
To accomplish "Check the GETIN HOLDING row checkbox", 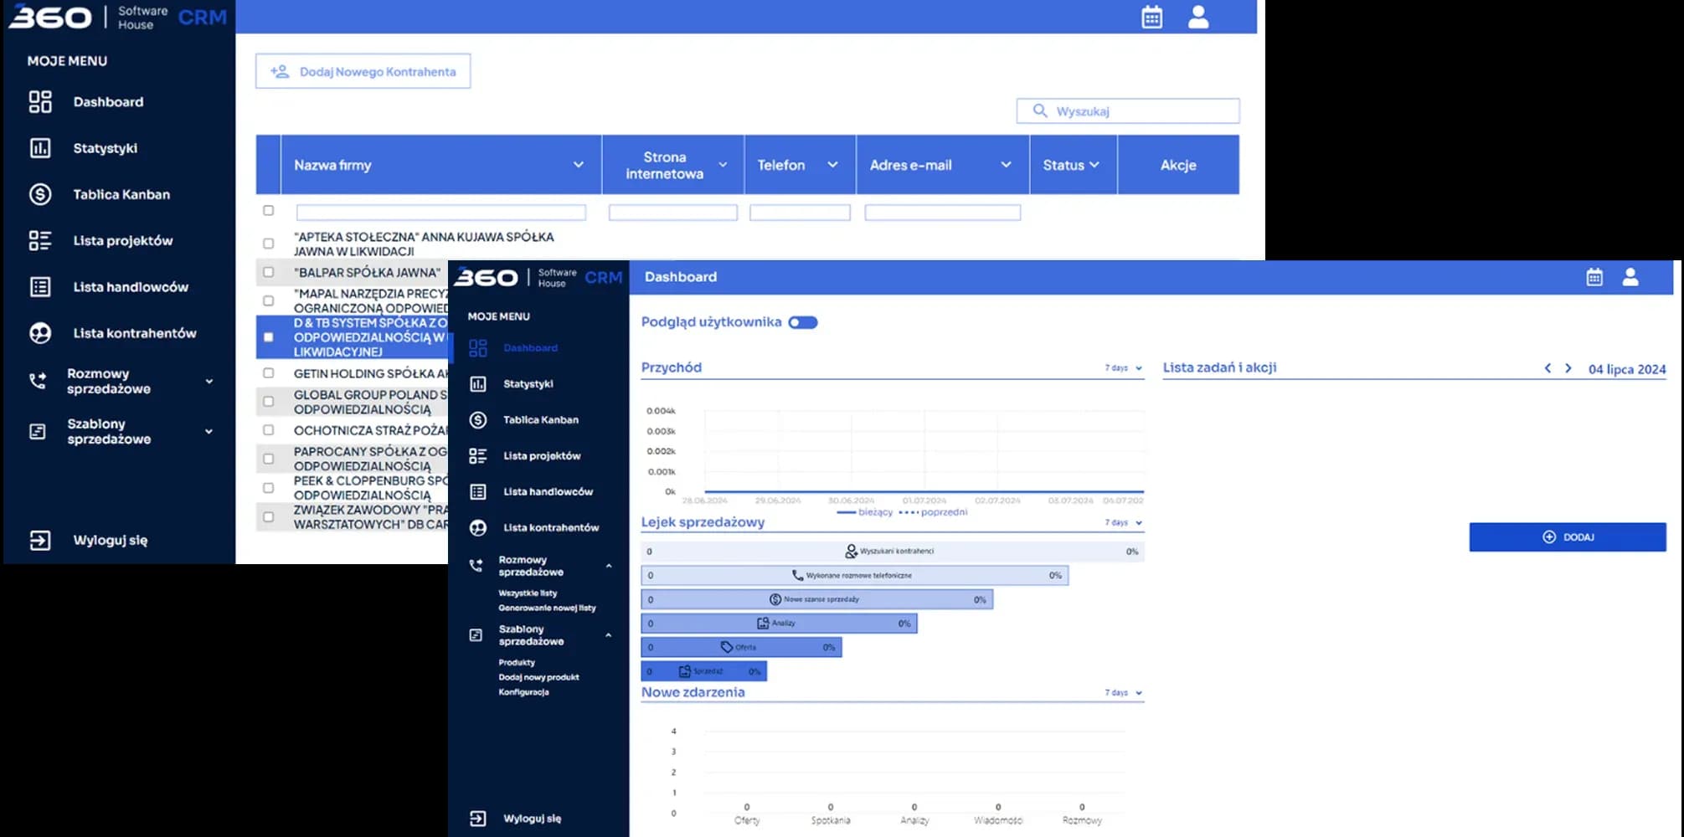I will tap(268, 373).
